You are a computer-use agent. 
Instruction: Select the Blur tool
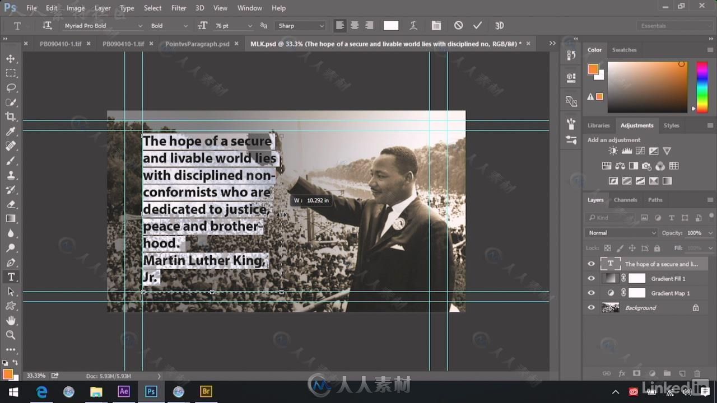pos(11,233)
